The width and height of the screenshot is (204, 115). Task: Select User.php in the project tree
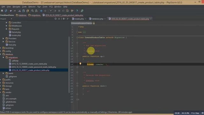[x=11, y=45]
